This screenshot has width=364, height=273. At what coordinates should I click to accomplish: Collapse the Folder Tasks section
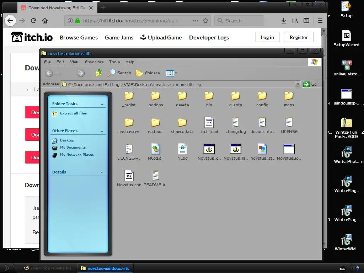pyautogui.click(x=102, y=104)
